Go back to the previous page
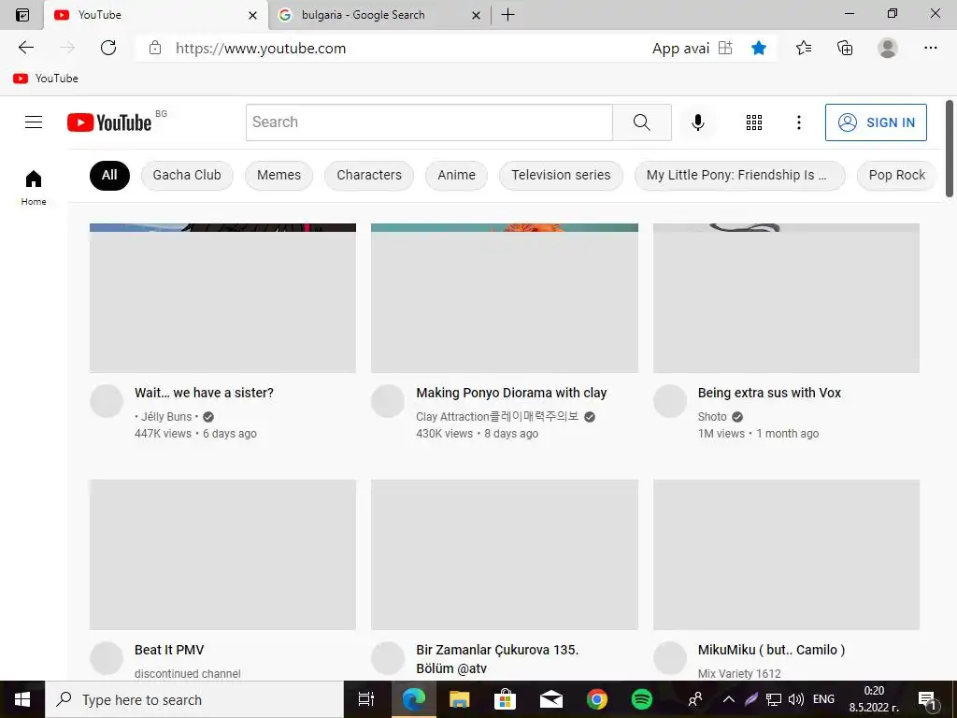The width and height of the screenshot is (957, 718). (25, 48)
